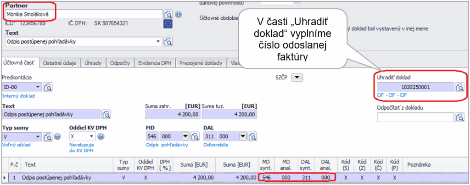The image size is (470, 185).
Task: Switch to the Úhrady tab
Action: 93,63
